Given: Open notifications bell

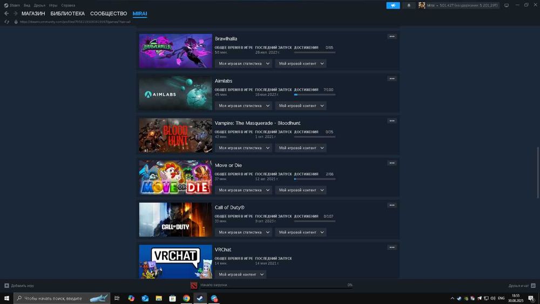Looking at the screenshot, I should coord(409,5).
